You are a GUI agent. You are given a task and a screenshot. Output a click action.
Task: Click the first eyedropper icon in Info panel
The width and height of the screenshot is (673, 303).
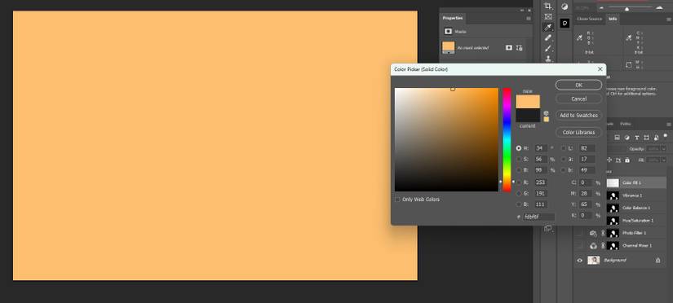click(x=579, y=38)
